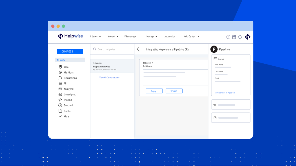The height and width of the screenshot is (166, 296).
Task: Open the notification bell
Action: 240,37
